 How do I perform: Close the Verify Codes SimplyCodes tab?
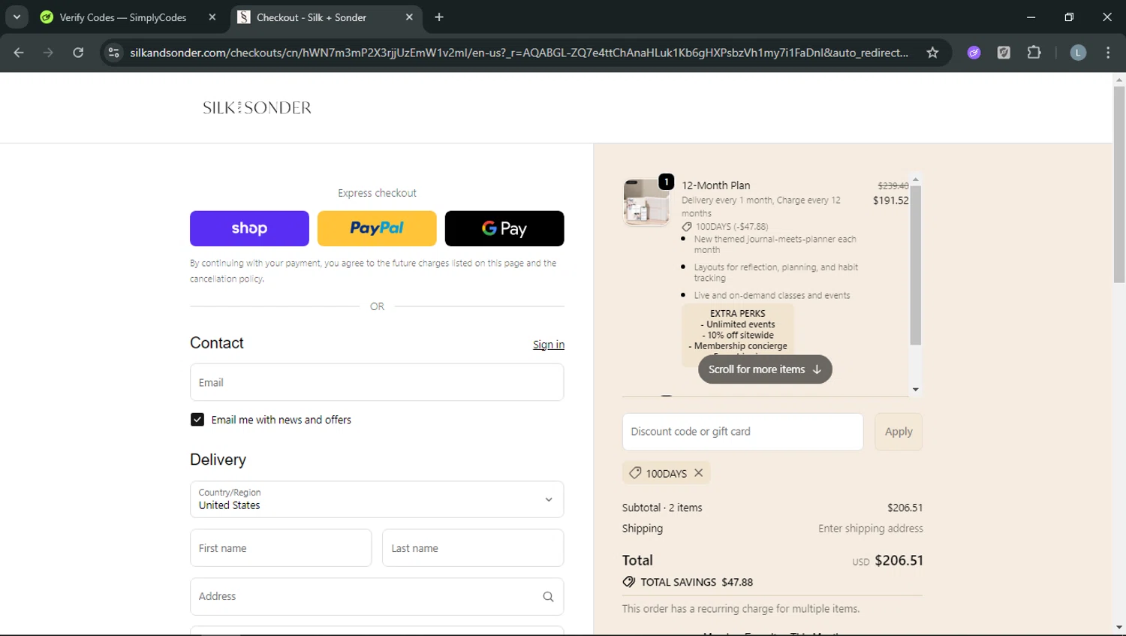click(212, 17)
